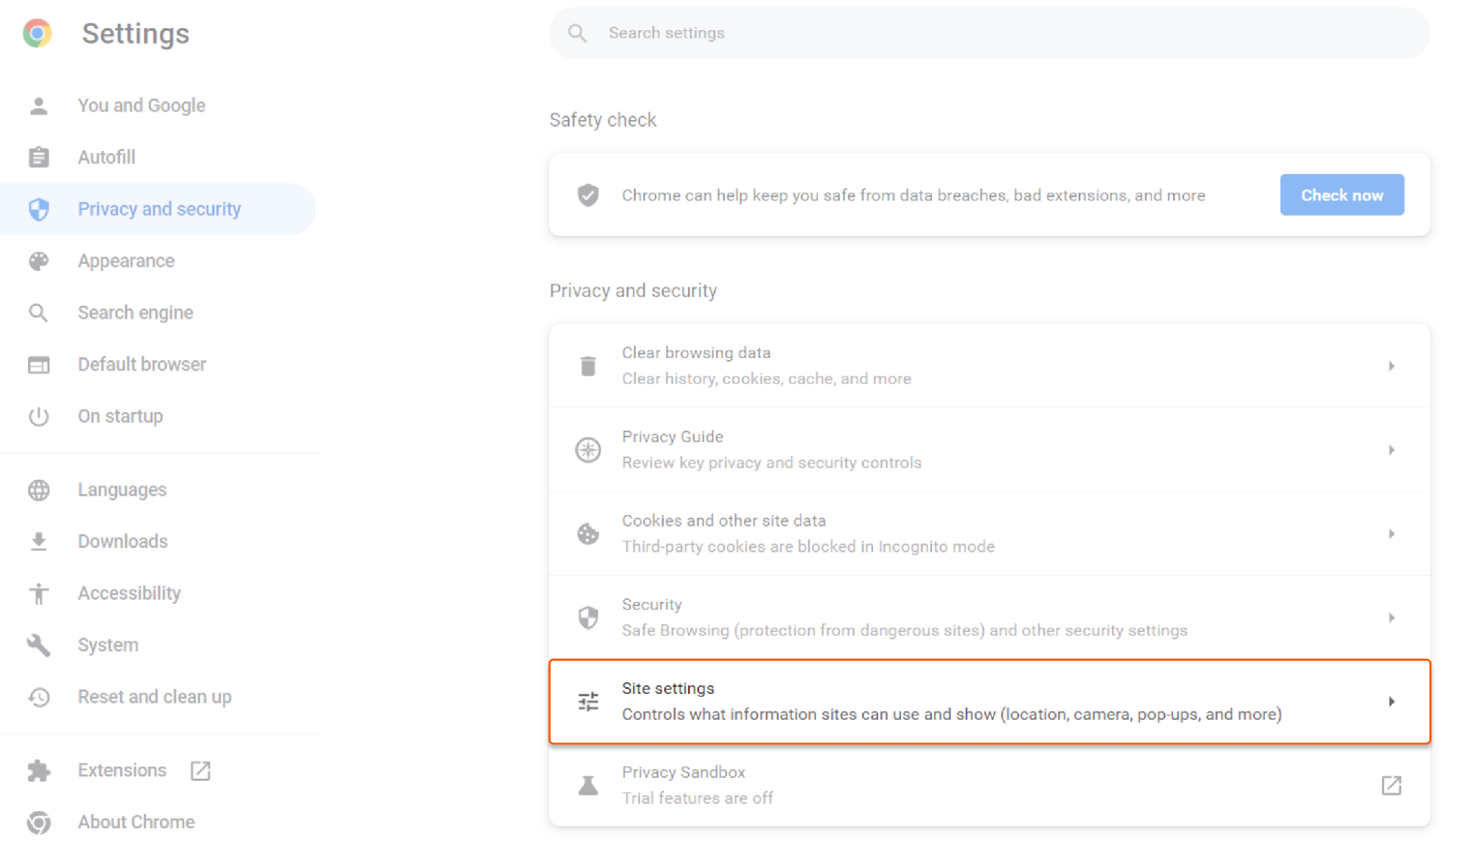This screenshot has height=856, width=1474.
Task: Expand the Clear browsing data arrow
Action: [x=1391, y=366]
